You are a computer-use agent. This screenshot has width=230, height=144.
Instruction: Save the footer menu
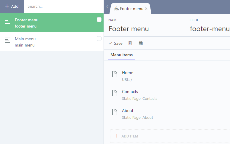pos(115,43)
